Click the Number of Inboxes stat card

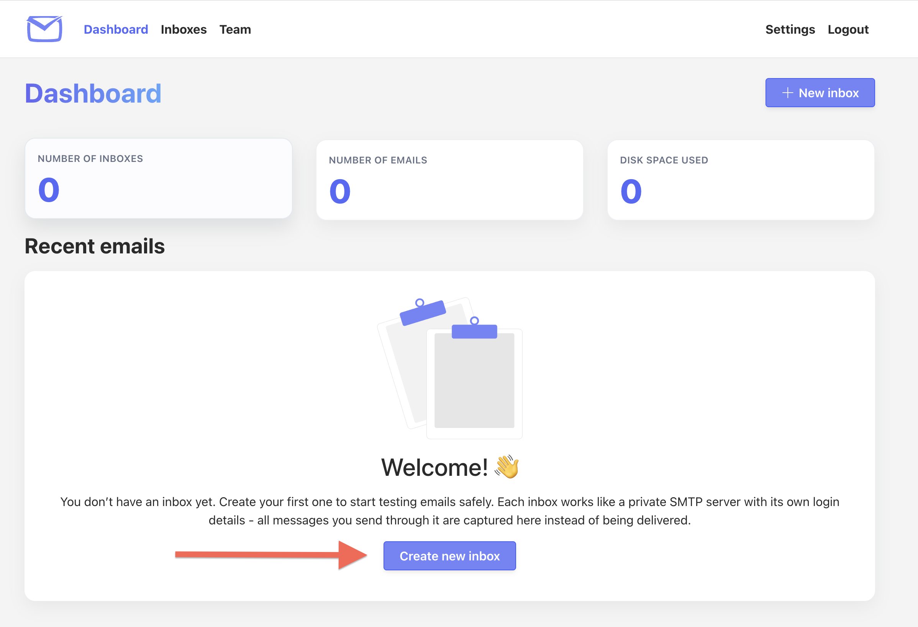(x=158, y=178)
